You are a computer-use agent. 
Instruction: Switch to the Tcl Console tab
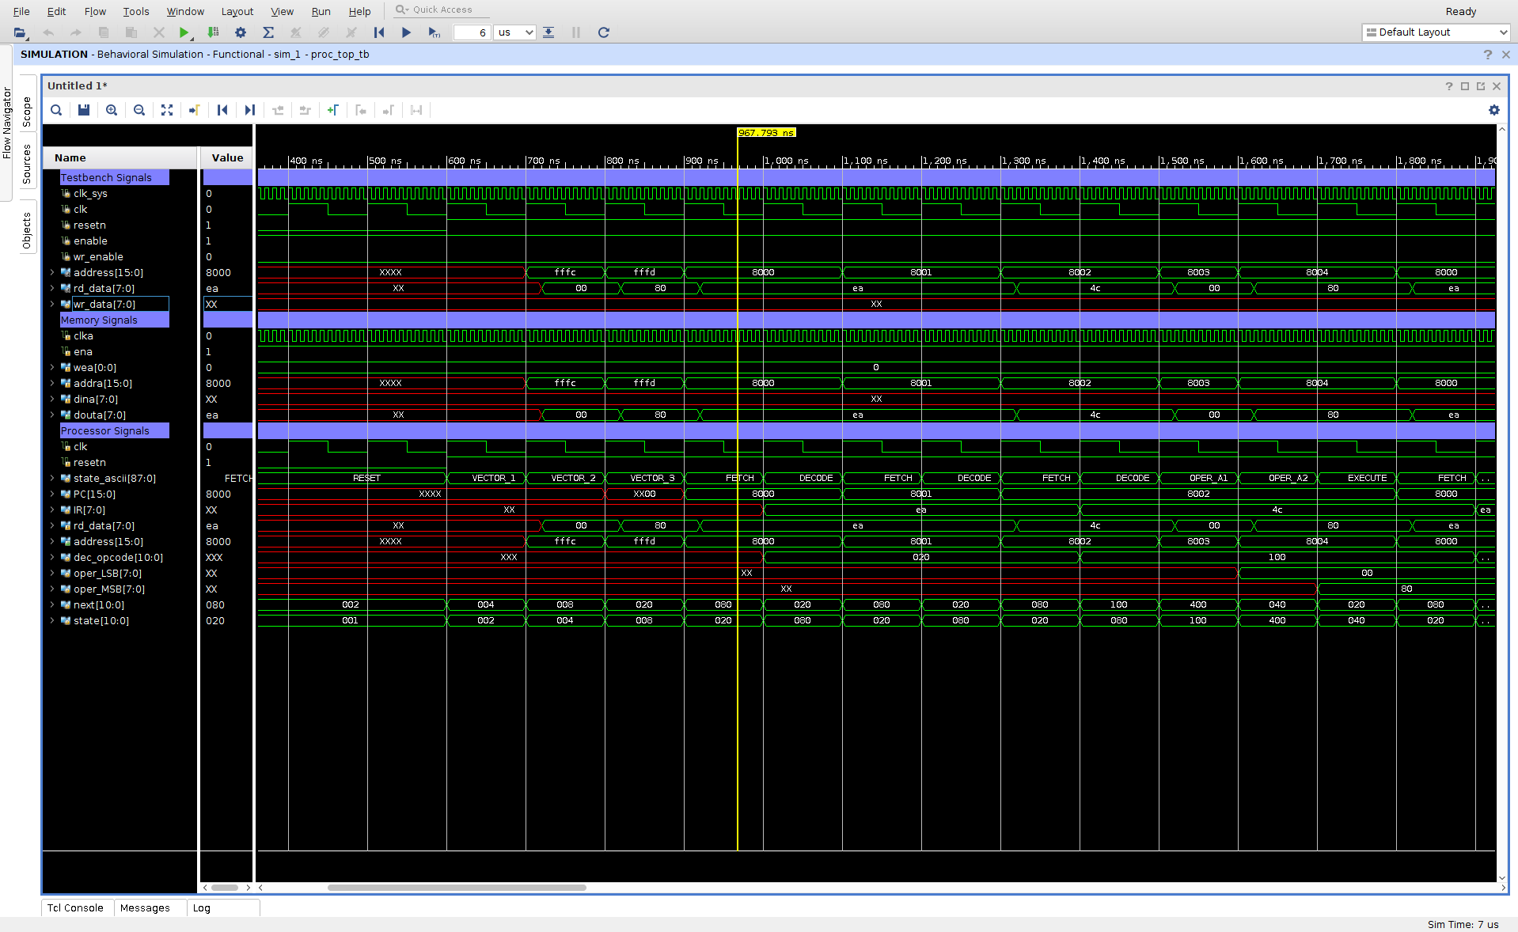coord(75,907)
